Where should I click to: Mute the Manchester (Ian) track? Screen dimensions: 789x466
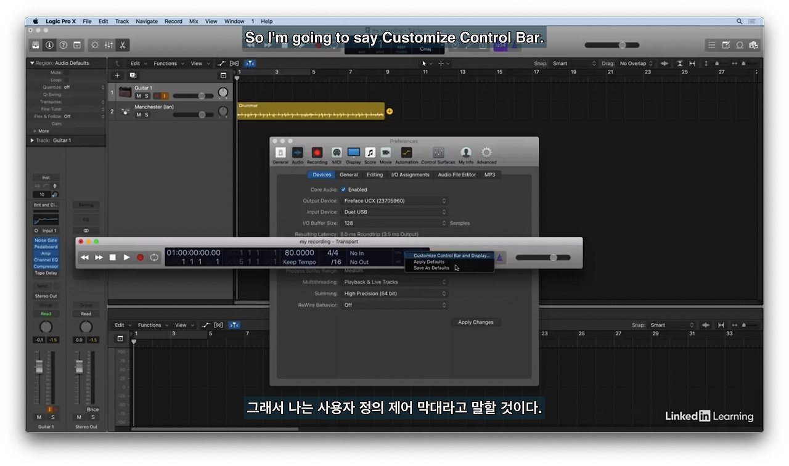139,115
